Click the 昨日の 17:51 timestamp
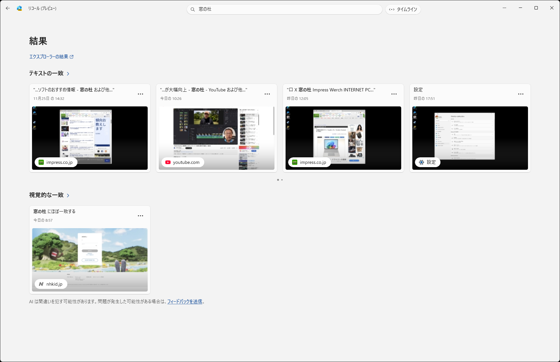This screenshot has width=560, height=362. tap(424, 99)
